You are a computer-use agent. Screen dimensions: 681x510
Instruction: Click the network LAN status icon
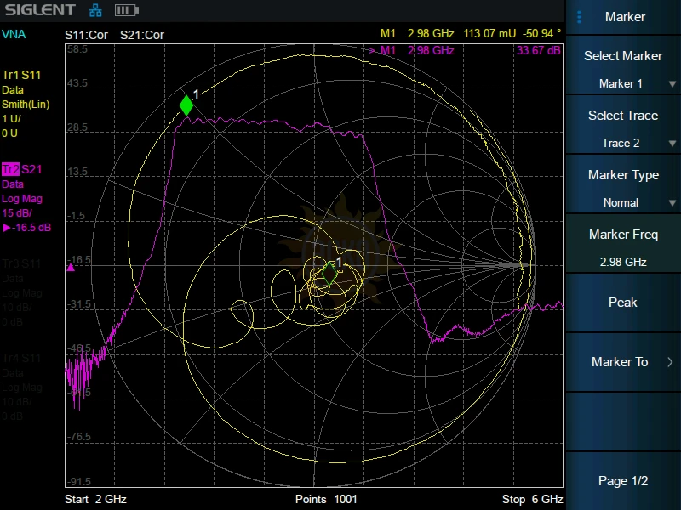click(x=95, y=10)
